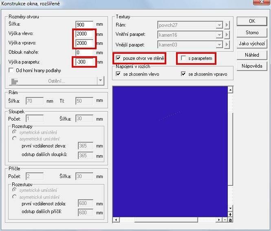Viewport: 271px width, 231px height.
Task: Click the OK button
Action: tap(252, 21)
